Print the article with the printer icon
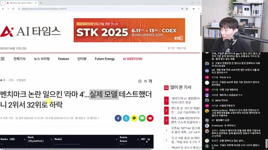The height and width of the screenshot is (150, 268). [140, 81]
